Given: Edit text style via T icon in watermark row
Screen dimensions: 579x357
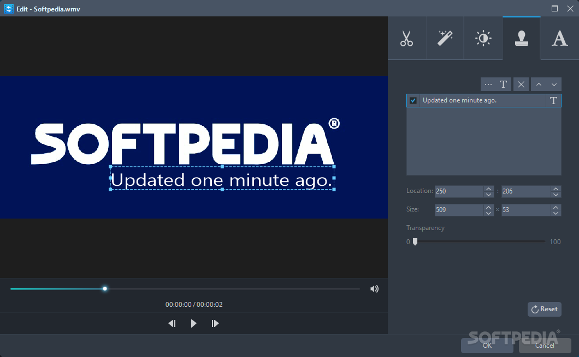Looking at the screenshot, I should tap(553, 101).
